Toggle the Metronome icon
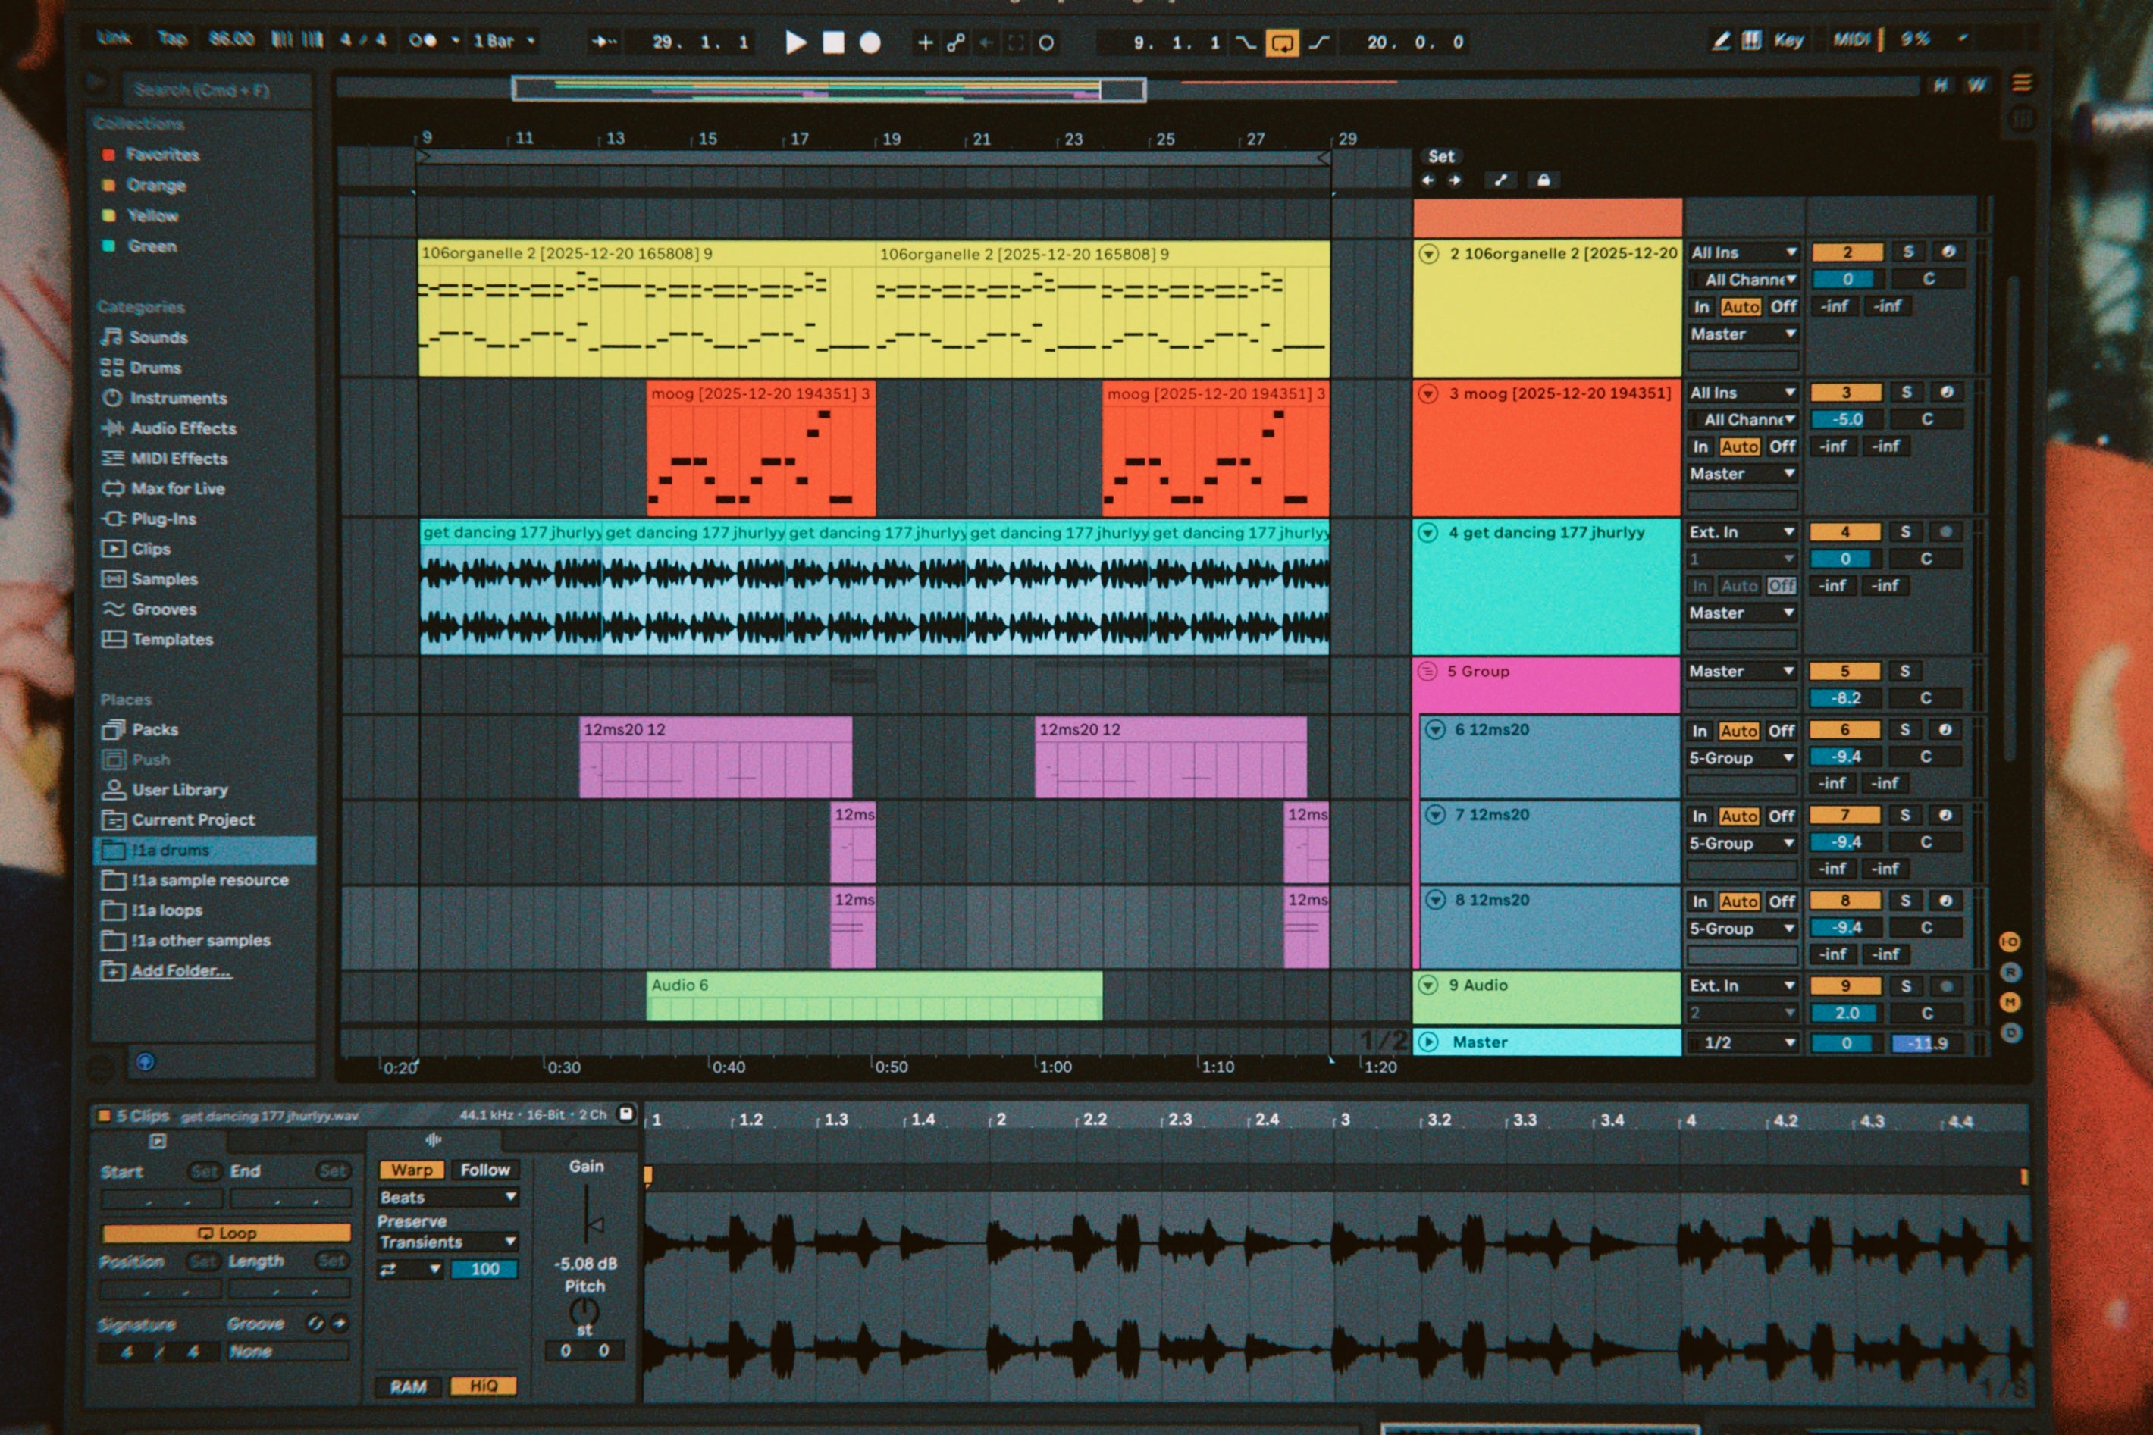 [x=422, y=40]
